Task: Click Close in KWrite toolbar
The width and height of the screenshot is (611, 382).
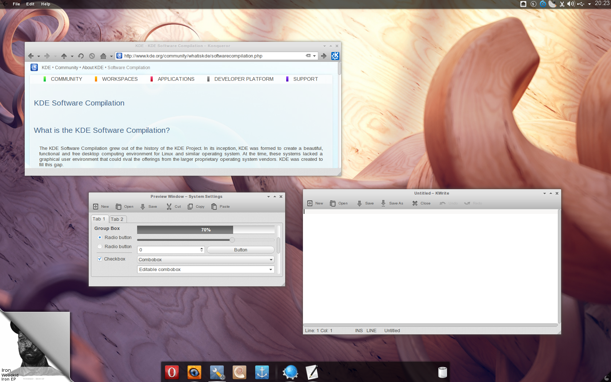Action: point(421,203)
